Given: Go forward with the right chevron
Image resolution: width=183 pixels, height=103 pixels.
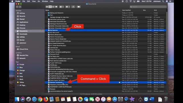Looking at the screenshot, I should 20,7.
